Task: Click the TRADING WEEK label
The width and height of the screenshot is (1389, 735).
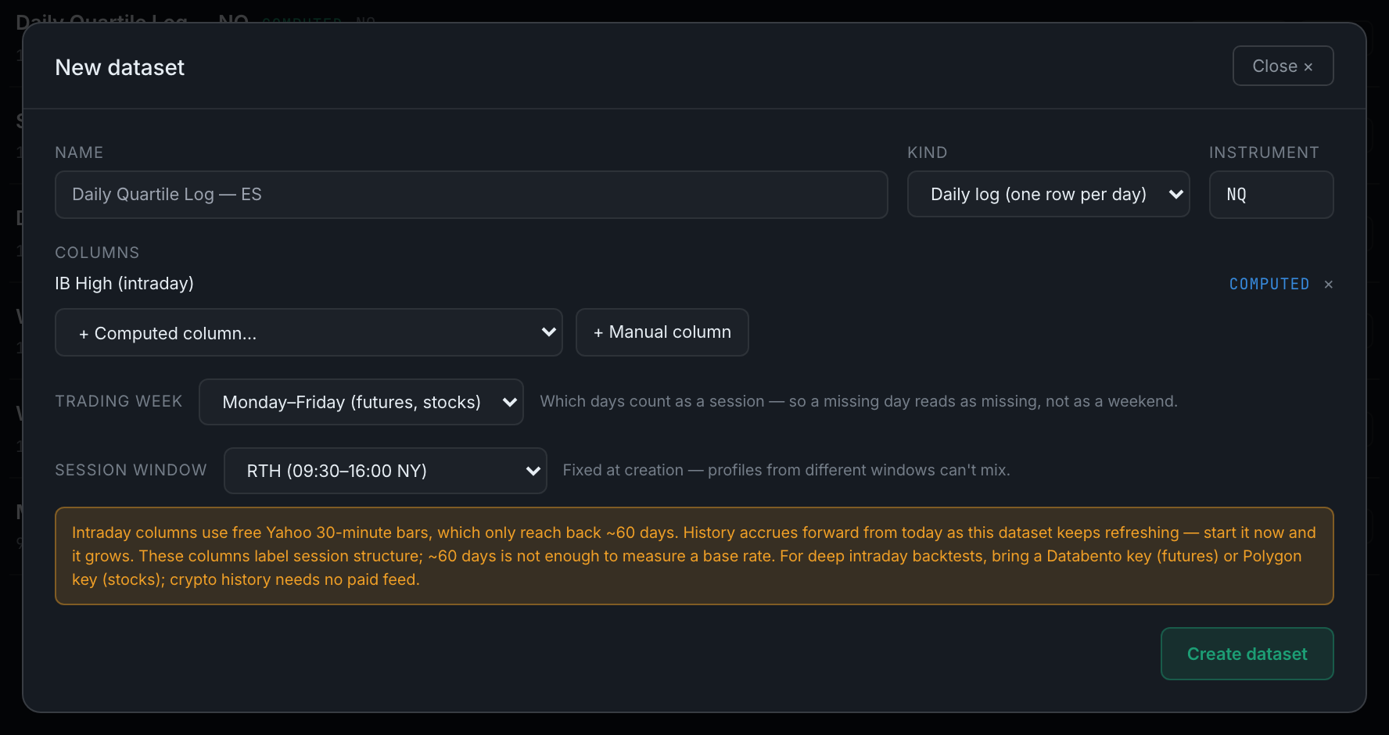Action: (119, 401)
